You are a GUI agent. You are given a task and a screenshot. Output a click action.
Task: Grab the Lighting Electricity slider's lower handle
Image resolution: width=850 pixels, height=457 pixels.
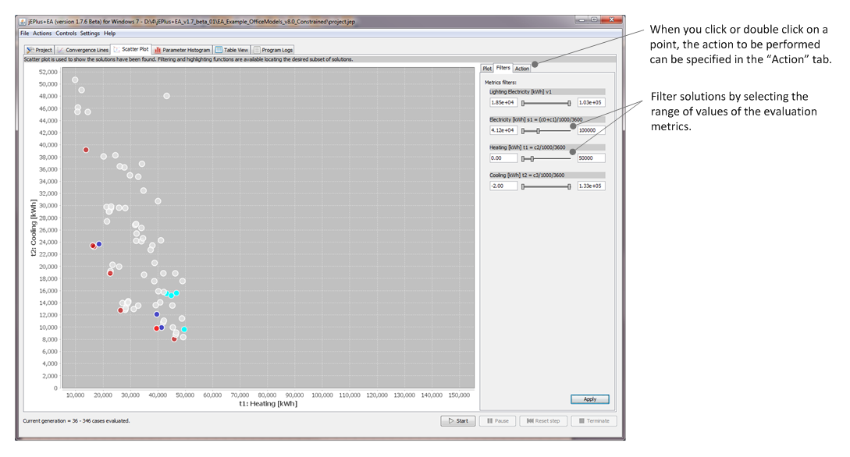point(523,103)
